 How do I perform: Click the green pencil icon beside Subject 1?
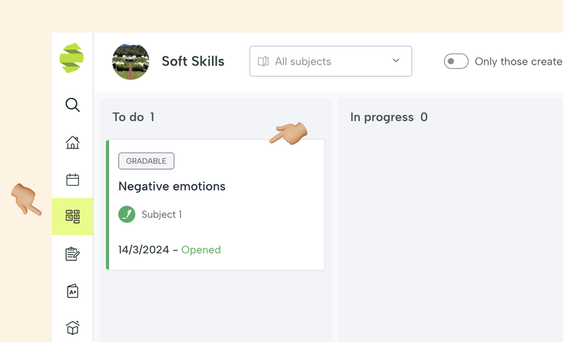click(x=127, y=215)
